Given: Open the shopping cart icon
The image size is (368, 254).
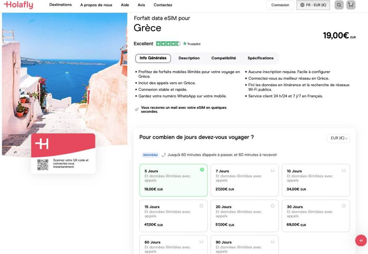Looking at the screenshot, I should point(351,5).
